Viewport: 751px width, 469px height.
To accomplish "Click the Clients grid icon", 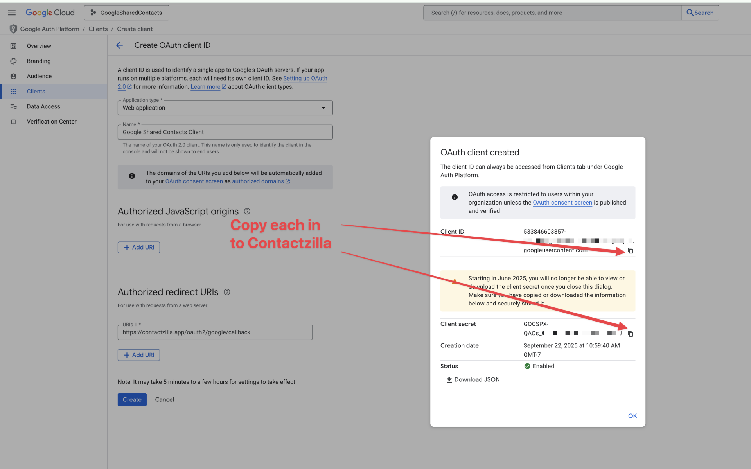I will [x=13, y=91].
